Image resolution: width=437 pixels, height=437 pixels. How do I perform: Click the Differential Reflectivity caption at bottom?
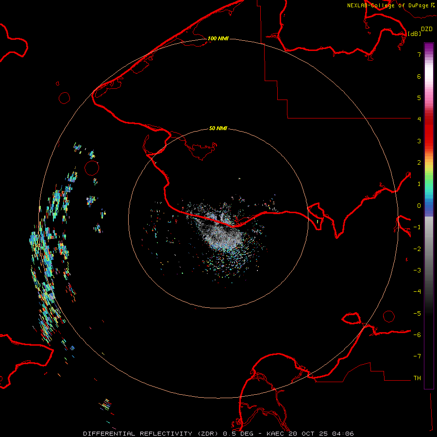[218, 434]
